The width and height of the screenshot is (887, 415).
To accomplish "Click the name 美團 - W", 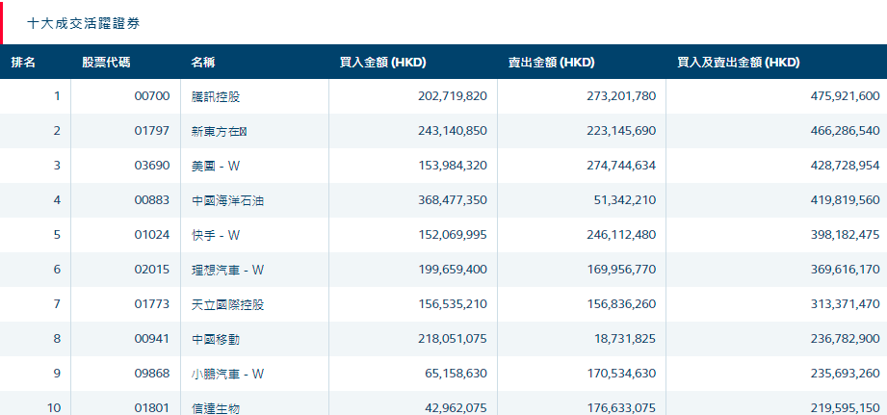I will pyautogui.click(x=216, y=166).
